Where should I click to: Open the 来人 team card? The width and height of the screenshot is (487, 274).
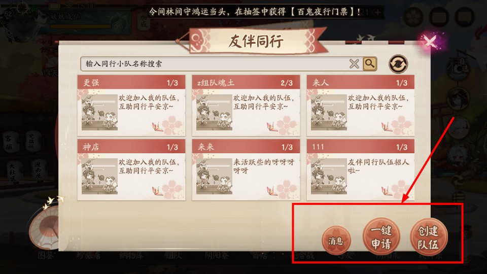(361, 106)
